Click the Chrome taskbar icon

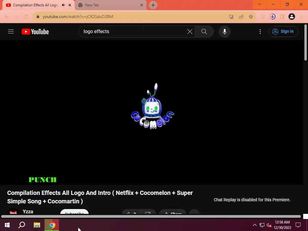click(52, 225)
